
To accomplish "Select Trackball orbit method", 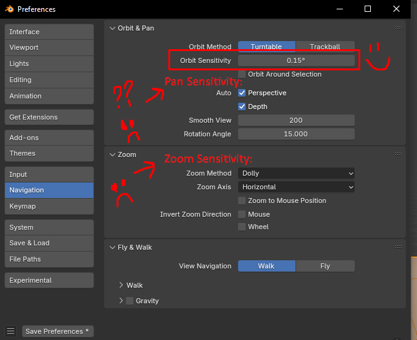I will (x=325, y=47).
